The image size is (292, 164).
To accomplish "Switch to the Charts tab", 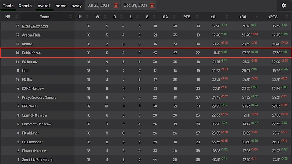I will [x=25, y=6].
